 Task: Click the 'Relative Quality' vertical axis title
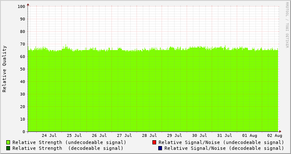(x=4, y=69)
